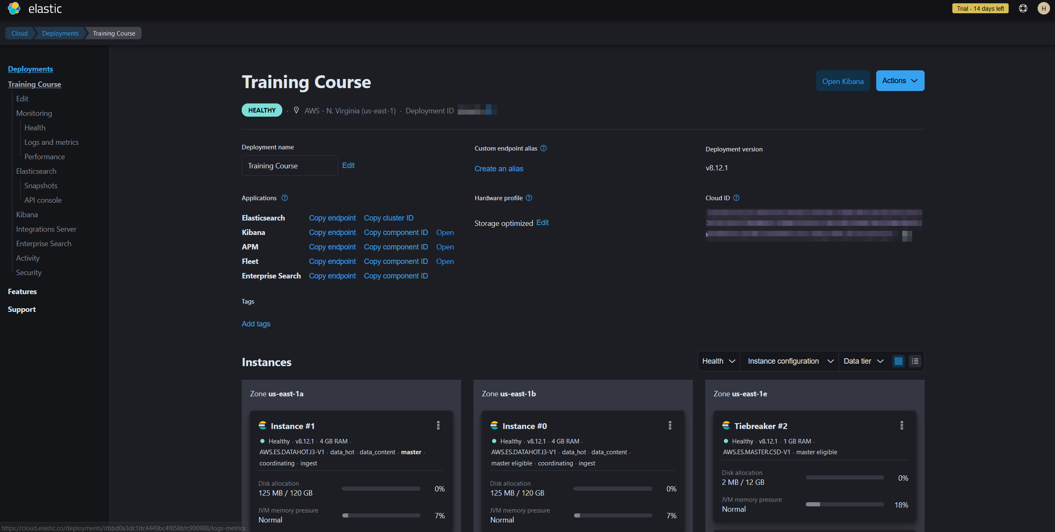
Task: Click the Elastic logo icon
Action: [14, 8]
